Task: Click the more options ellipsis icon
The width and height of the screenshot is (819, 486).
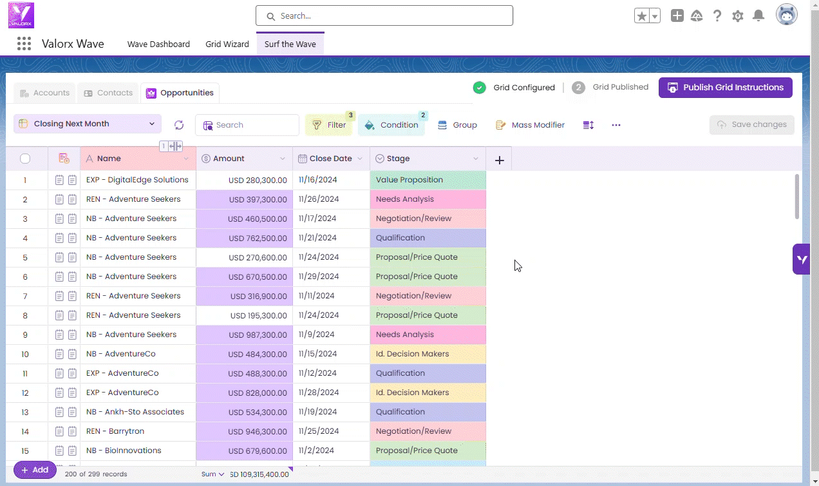Action: (x=616, y=125)
